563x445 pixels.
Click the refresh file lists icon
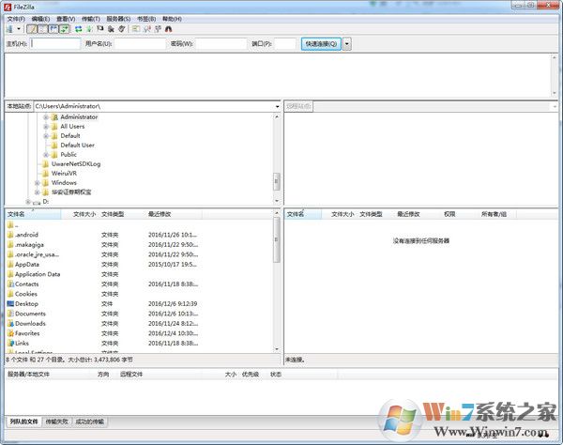click(79, 29)
